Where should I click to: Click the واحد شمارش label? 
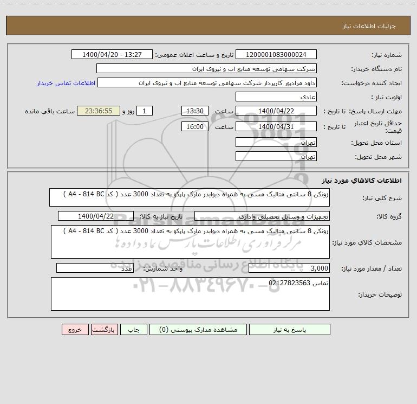tap(163, 268)
